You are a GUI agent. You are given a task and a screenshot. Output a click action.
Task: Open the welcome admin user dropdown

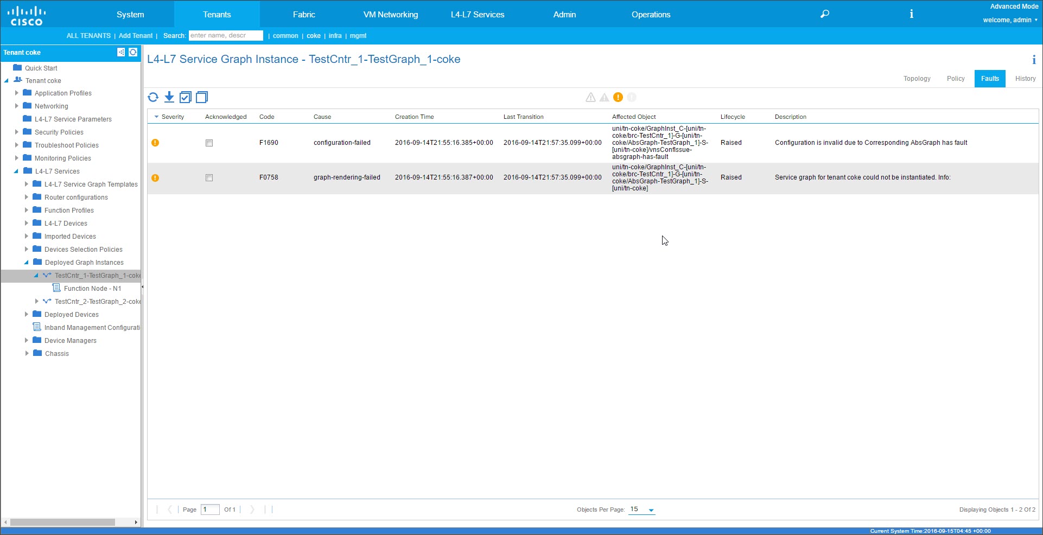coord(1010,20)
